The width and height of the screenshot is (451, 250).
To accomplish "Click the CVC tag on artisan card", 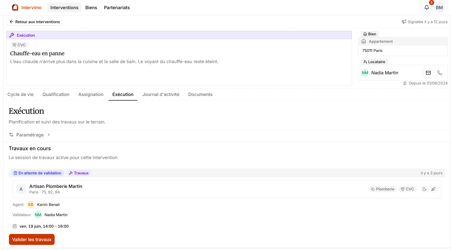I will pyautogui.click(x=408, y=189).
